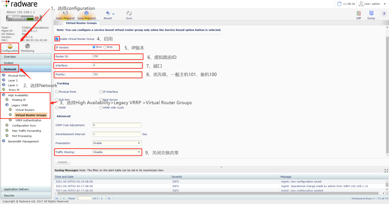This screenshot has height=204, width=389.
Task: Click the Apply Required toolbar icon
Action: [65, 13]
